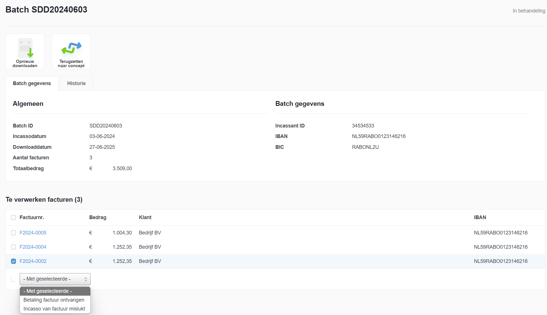The width and height of the screenshot is (547, 315).
Task: Click the dropdown stepper arrows icon
Action: point(86,279)
